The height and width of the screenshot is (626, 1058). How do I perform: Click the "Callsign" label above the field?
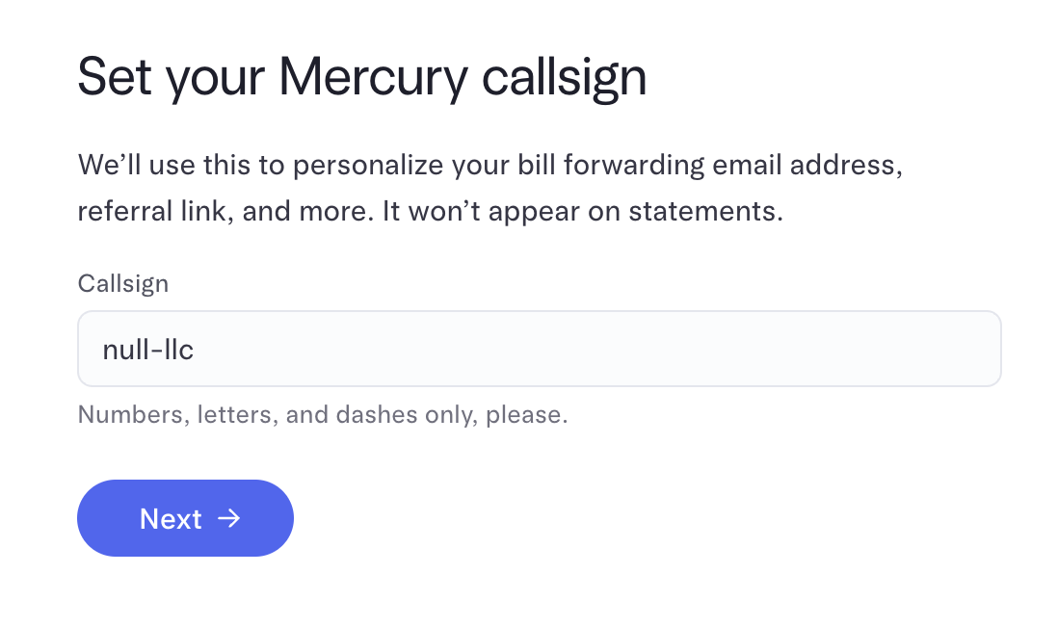[123, 283]
